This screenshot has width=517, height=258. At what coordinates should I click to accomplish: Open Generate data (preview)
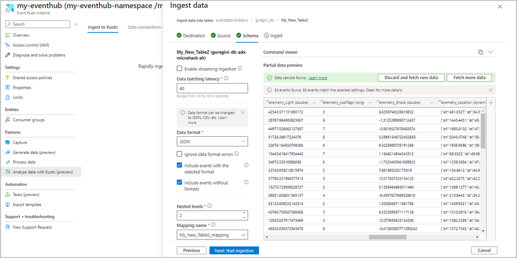click(34, 153)
